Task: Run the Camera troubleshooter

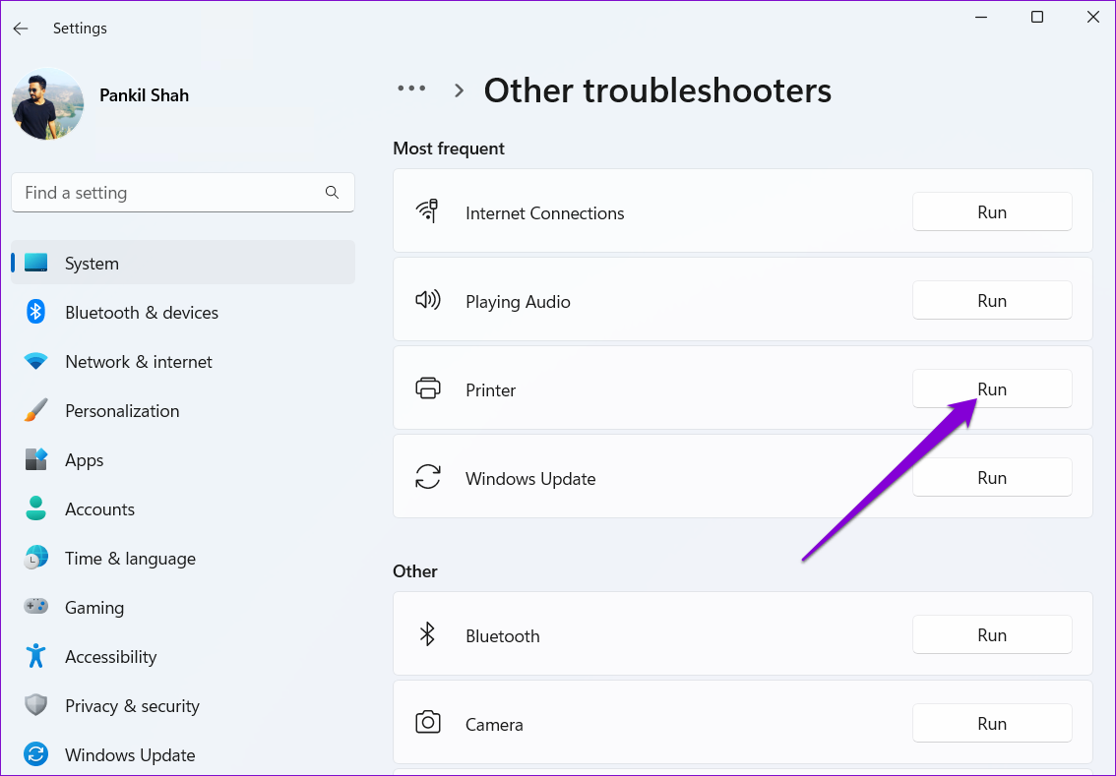Action: coord(991,724)
